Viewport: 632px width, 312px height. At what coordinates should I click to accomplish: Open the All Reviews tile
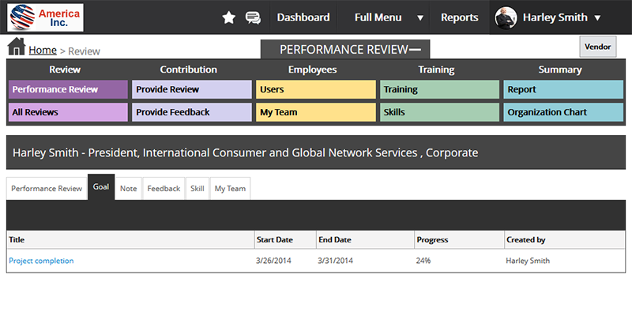point(68,112)
